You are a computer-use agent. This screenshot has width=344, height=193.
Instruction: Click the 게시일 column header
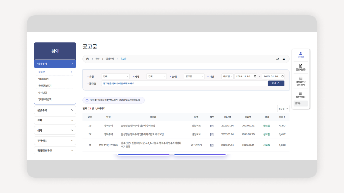click(x=227, y=117)
